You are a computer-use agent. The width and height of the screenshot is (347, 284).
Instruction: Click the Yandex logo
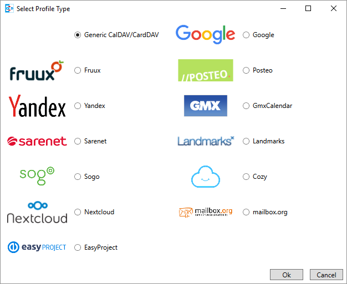point(37,106)
